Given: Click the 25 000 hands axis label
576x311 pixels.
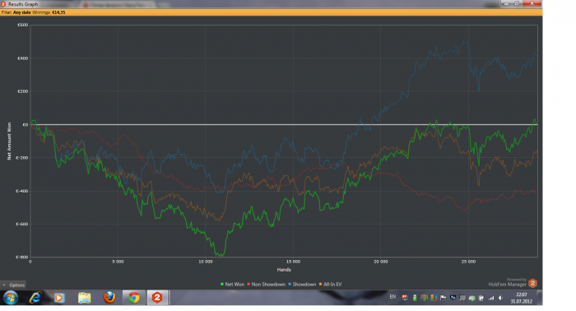Looking at the screenshot, I should 468,262.
